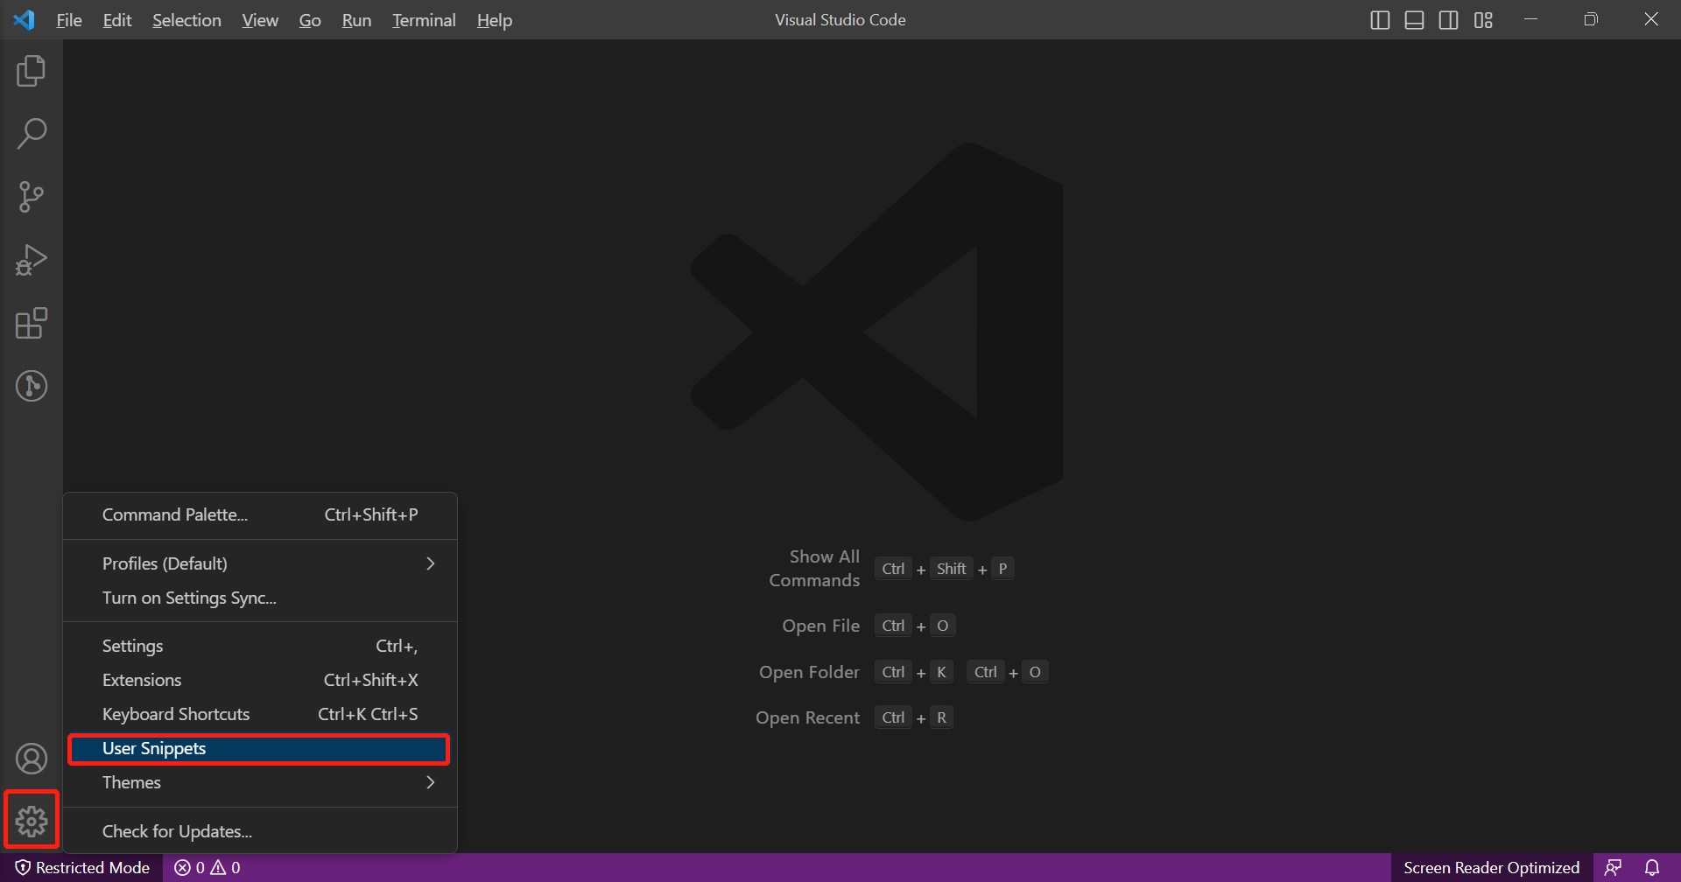Click the Accounts icon in activity bar

[32, 759]
